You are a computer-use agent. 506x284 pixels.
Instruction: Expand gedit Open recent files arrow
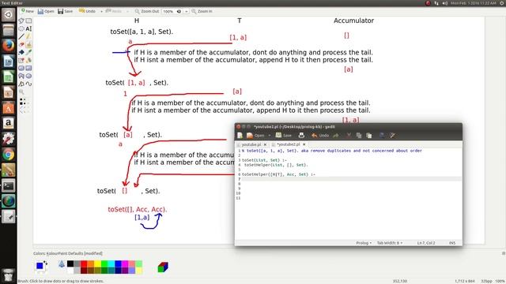[270, 136]
